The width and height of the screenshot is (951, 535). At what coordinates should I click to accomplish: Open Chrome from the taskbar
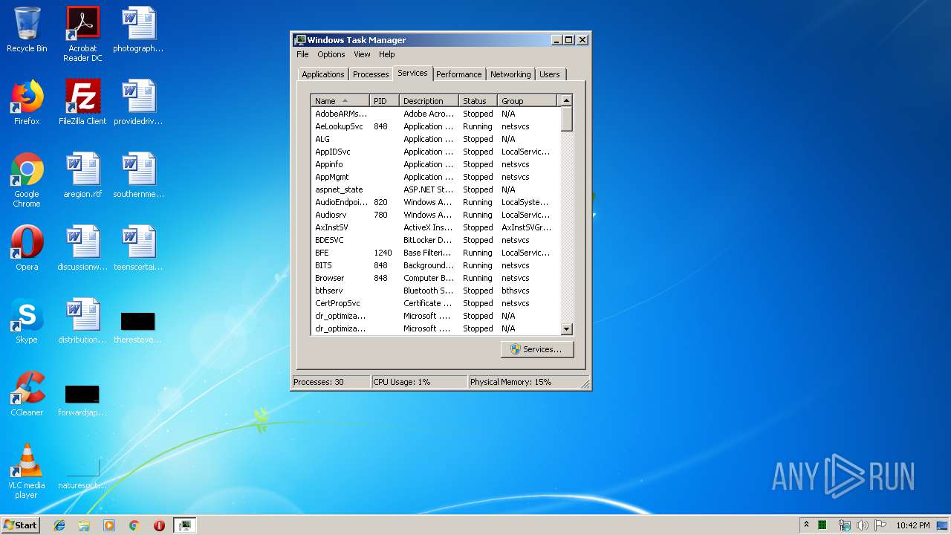coord(134,525)
